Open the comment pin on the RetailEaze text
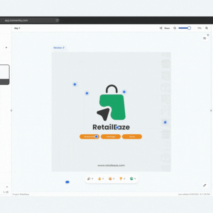213x213 pixels. [x=117, y=127]
